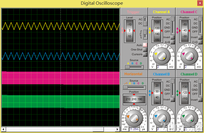The height and width of the screenshot is (133, 204).
Task: Click Channel A Position thumbwheel
Action: (x=157, y=31)
